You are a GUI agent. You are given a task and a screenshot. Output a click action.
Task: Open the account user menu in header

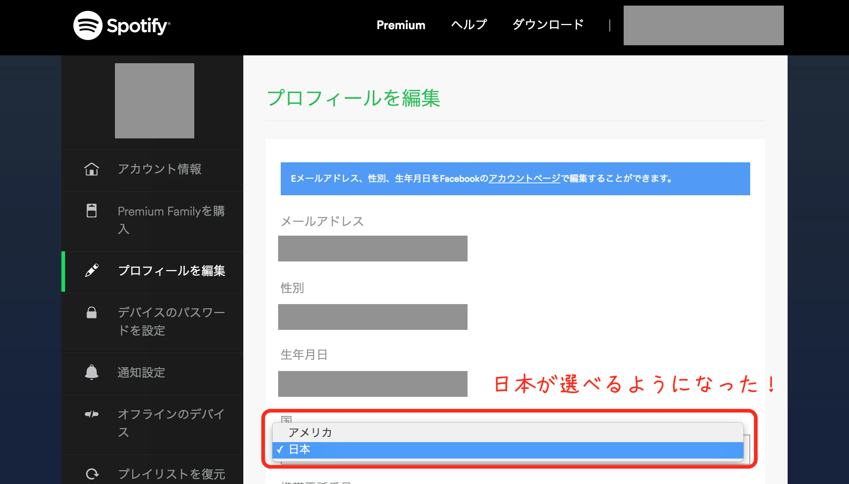(703, 25)
